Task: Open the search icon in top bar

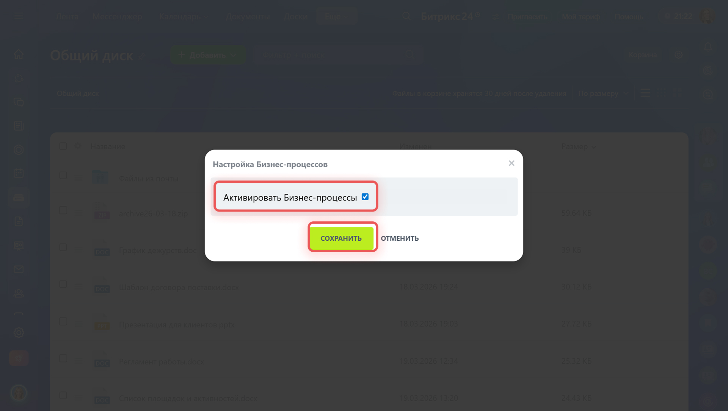Action: click(406, 16)
